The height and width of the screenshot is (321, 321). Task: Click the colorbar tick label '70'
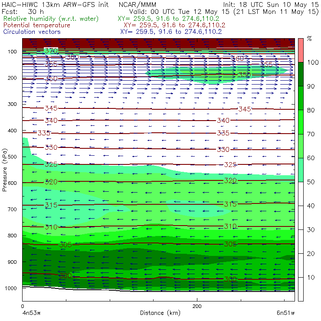point(311,134)
